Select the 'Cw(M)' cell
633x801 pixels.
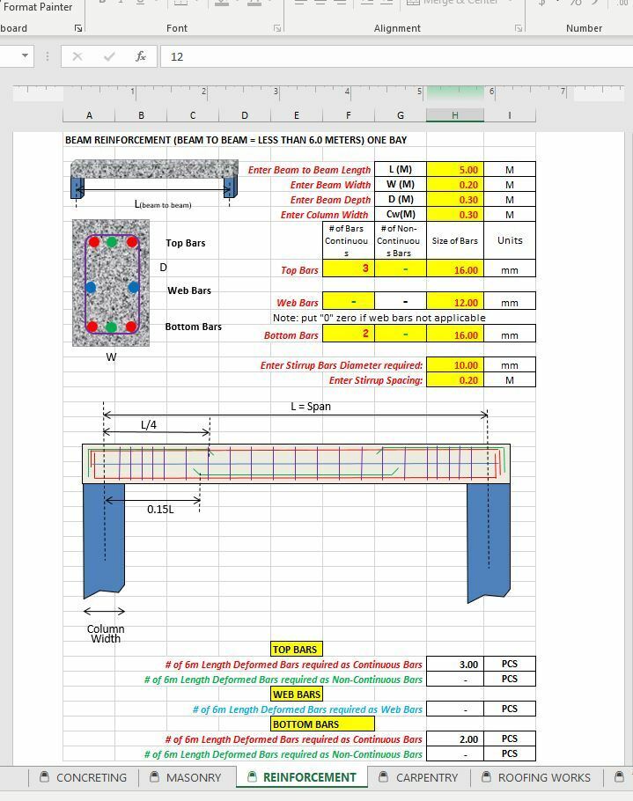(401, 214)
